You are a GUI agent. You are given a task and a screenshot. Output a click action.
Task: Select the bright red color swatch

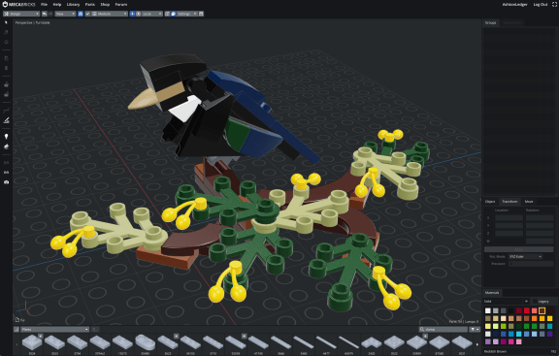click(527, 310)
